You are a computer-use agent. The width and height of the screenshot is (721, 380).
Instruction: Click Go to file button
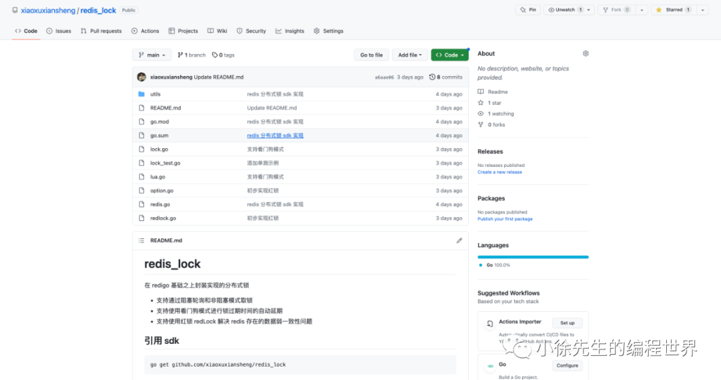(372, 55)
